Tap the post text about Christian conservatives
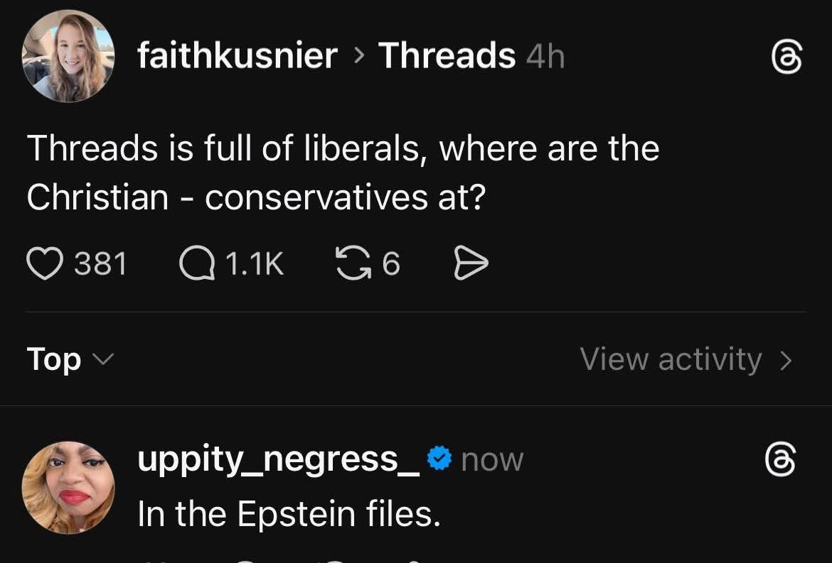Screen dimensions: 832x563 point(343,173)
